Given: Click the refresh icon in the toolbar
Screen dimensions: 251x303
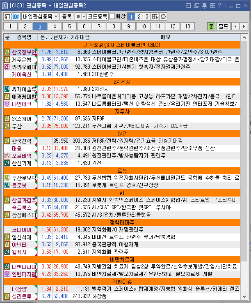Looking at the screenshot, I should click(163, 16).
